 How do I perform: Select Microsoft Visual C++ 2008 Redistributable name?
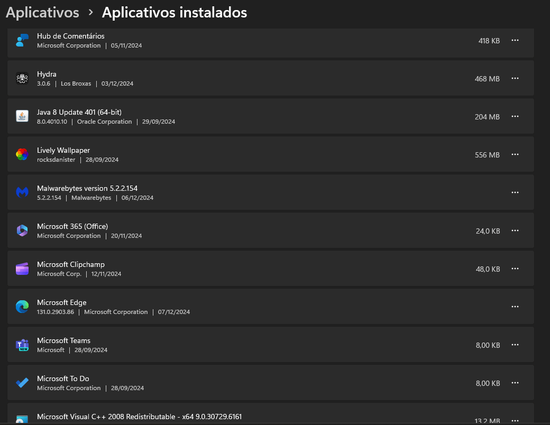point(139,417)
